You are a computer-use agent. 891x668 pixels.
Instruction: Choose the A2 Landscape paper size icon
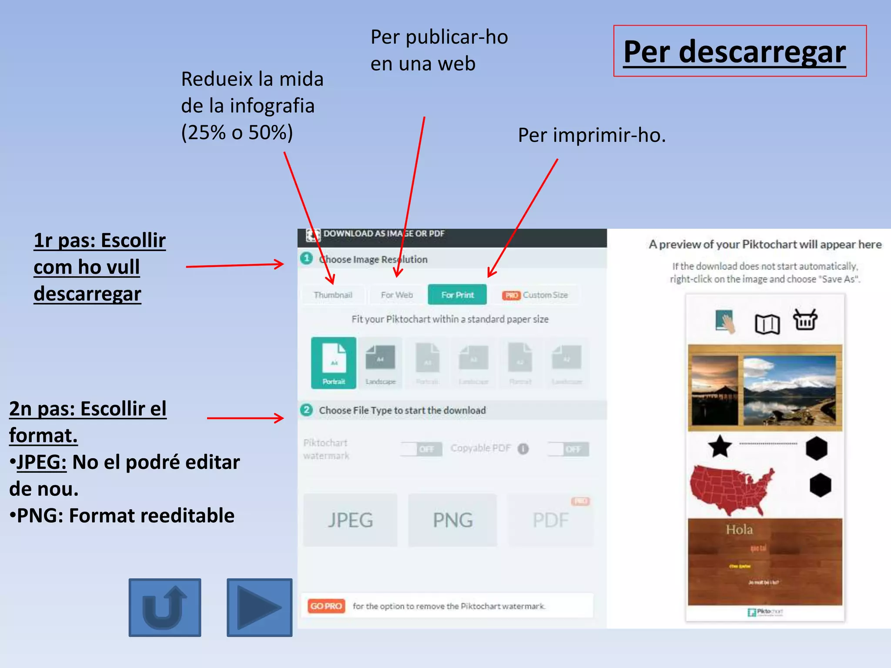pos(567,363)
